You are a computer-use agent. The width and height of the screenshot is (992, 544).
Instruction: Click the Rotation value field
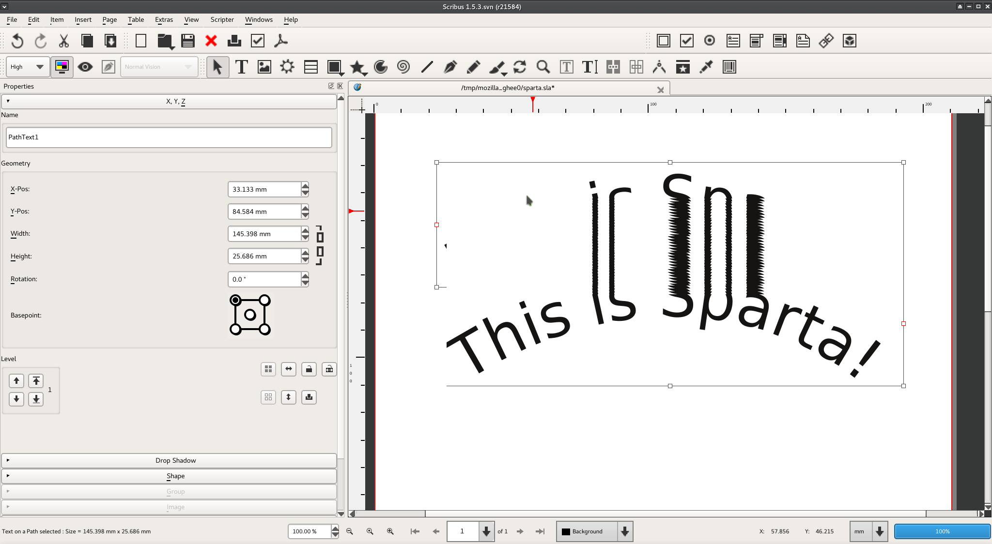click(x=264, y=279)
